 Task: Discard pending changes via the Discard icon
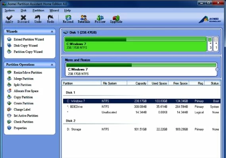[23, 17]
